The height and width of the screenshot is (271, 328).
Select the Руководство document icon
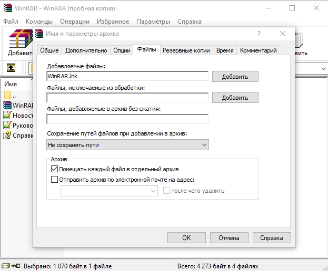point(7,125)
